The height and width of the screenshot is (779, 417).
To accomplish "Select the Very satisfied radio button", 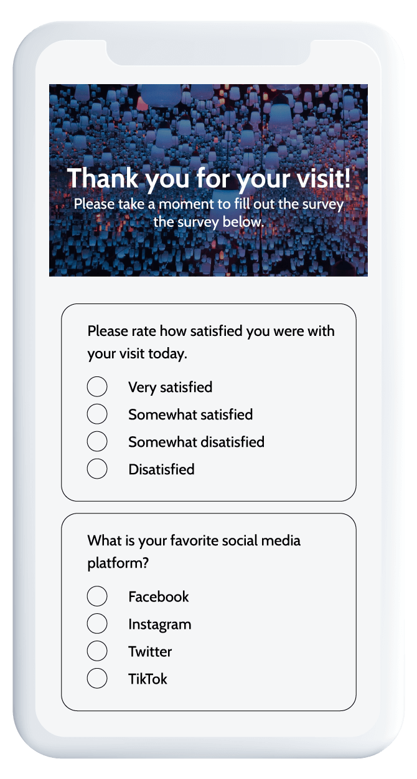I will coord(97,386).
